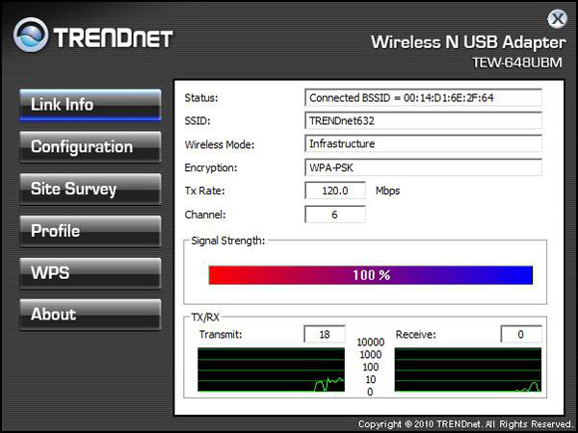Click the "Encryption:" label
Viewport: 578px width, 433px height.
pos(211,167)
